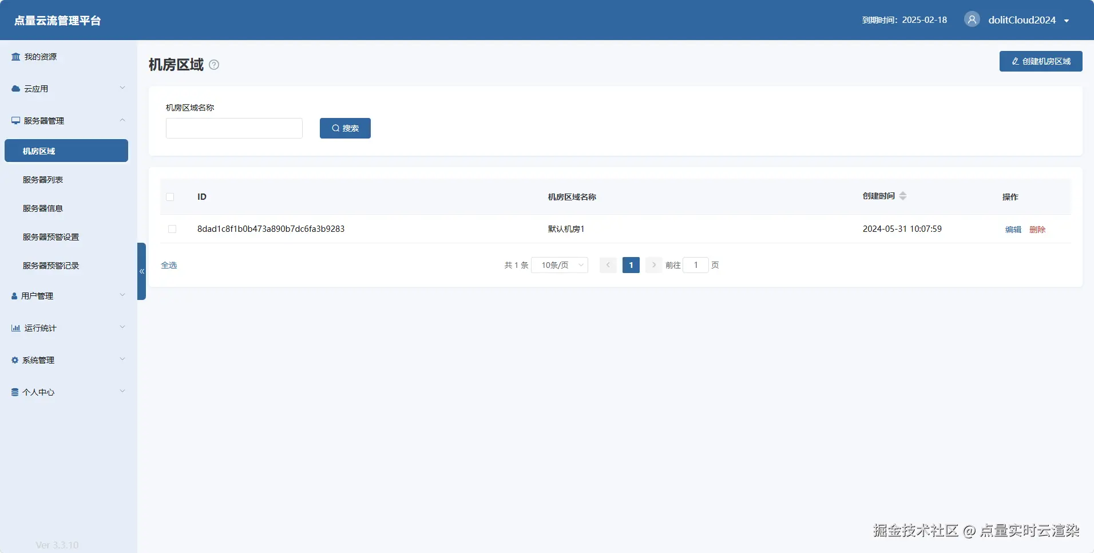1094x553 pixels.
Task: Click the 我的资源 bank icon
Action: [x=16, y=57]
